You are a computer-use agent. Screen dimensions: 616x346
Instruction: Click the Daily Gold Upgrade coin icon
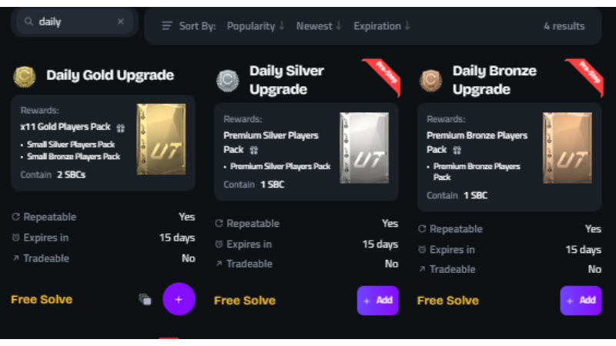click(x=25, y=76)
